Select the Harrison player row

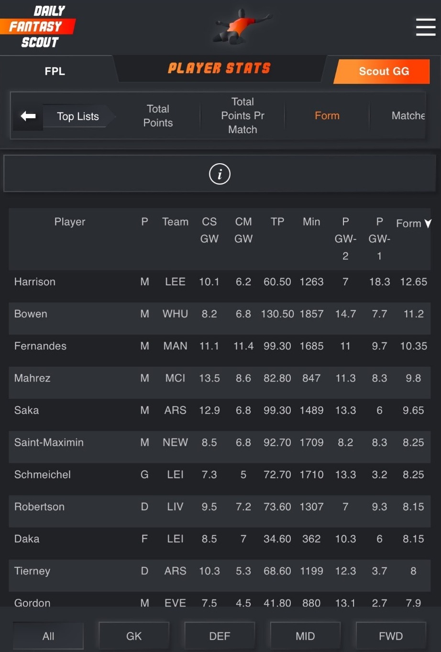point(34,282)
